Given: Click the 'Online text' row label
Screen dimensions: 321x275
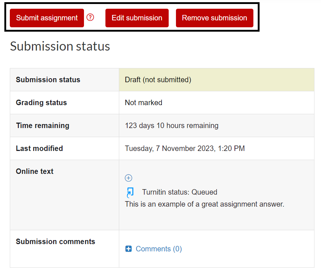Looking at the screenshot, I should coord(35,171).
